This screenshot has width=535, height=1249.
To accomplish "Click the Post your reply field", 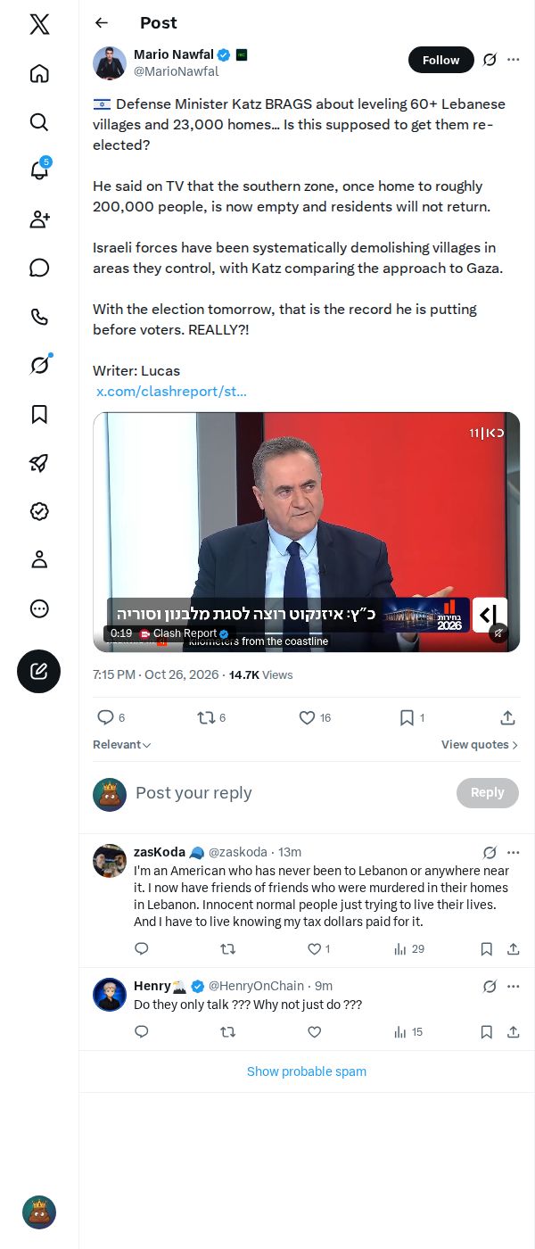I will pos(290,793).
